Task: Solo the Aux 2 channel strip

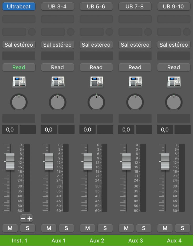Action: (x=105, y=228)
